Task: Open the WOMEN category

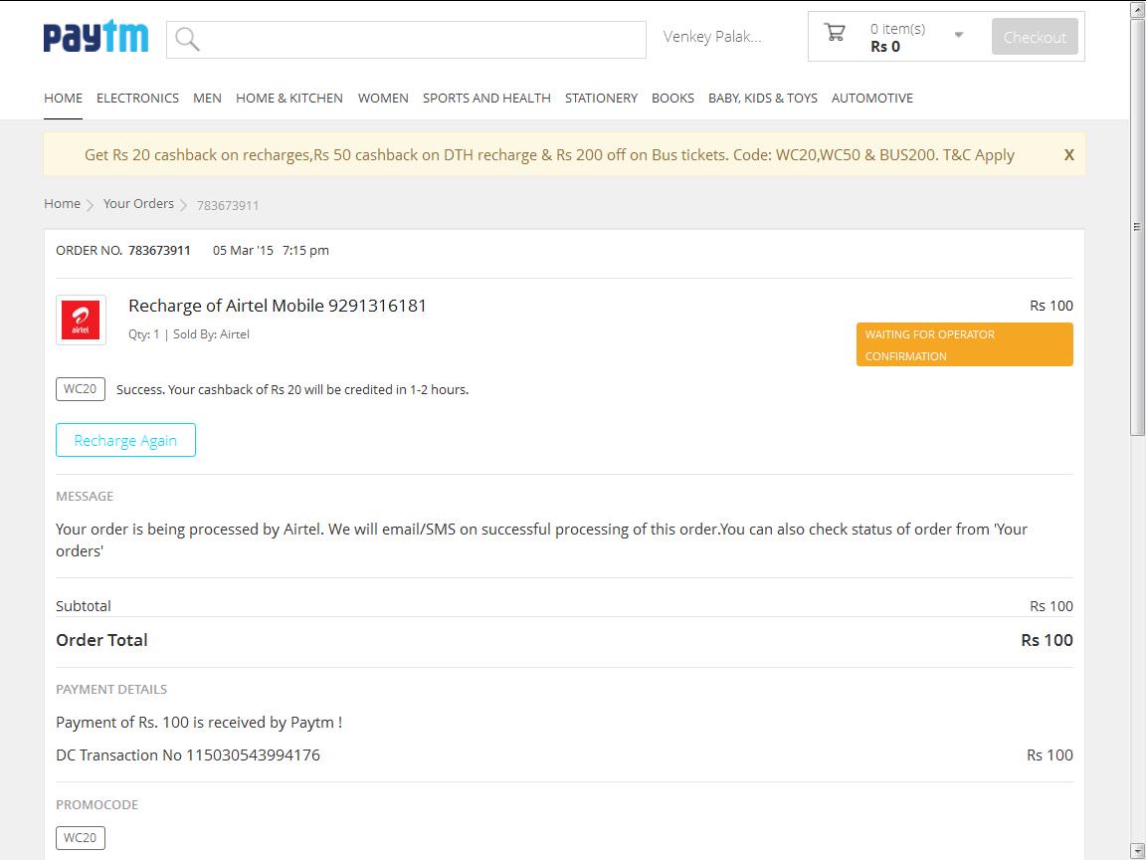Action: click(x=383, y=98)
